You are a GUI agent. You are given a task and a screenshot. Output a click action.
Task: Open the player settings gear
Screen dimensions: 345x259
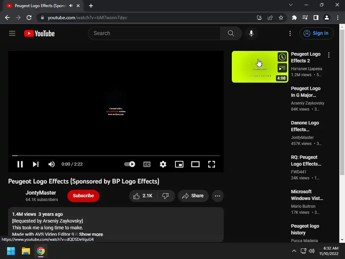pos(163,164)
